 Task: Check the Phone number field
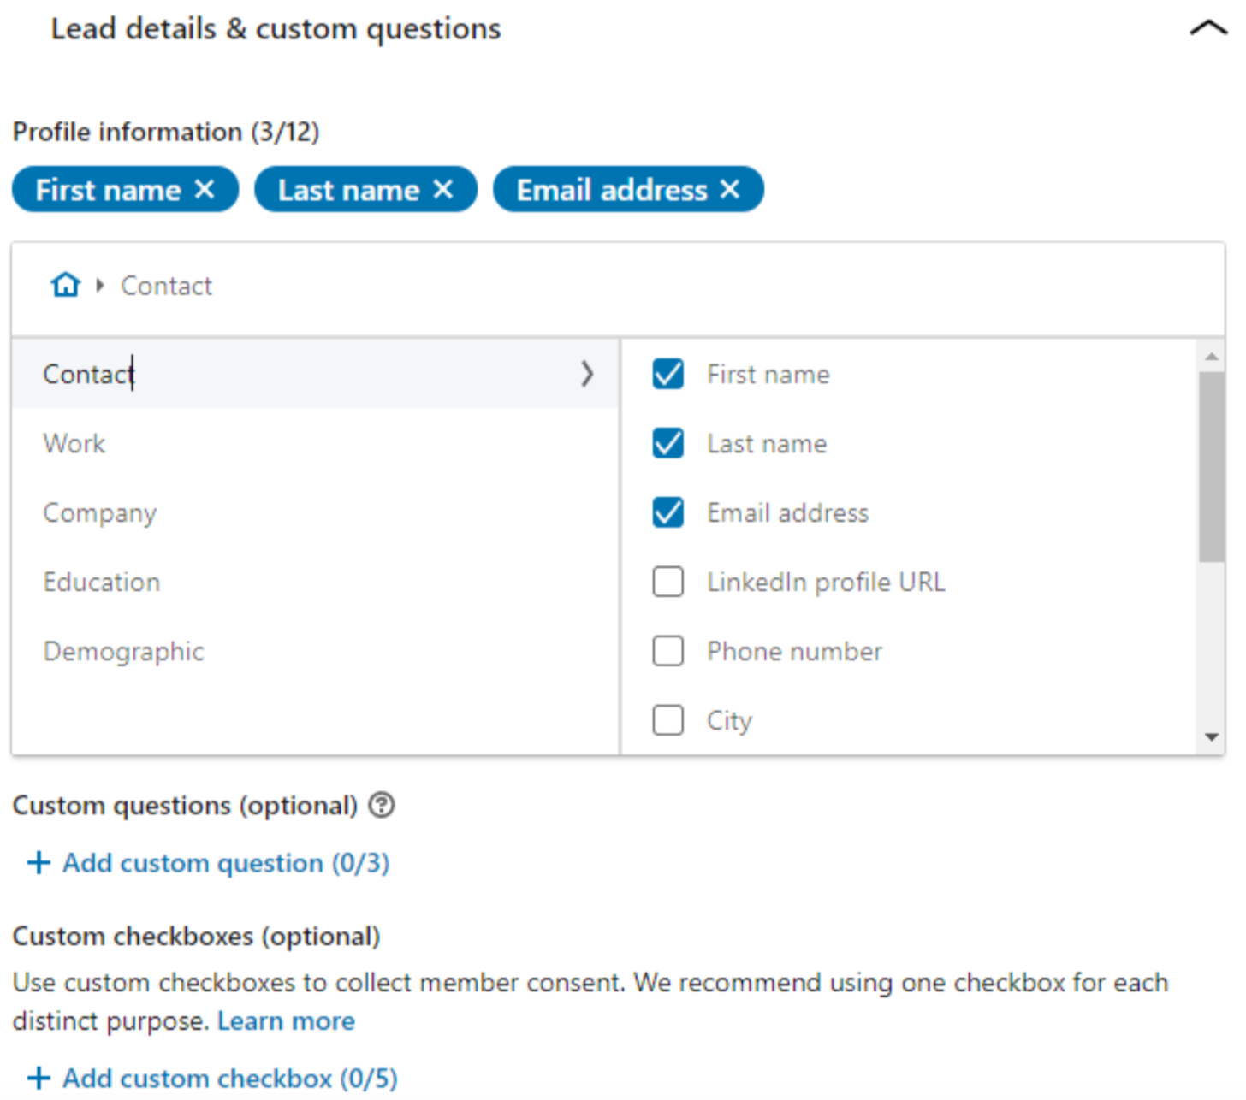pyautogui.click(x=668, y=651)
